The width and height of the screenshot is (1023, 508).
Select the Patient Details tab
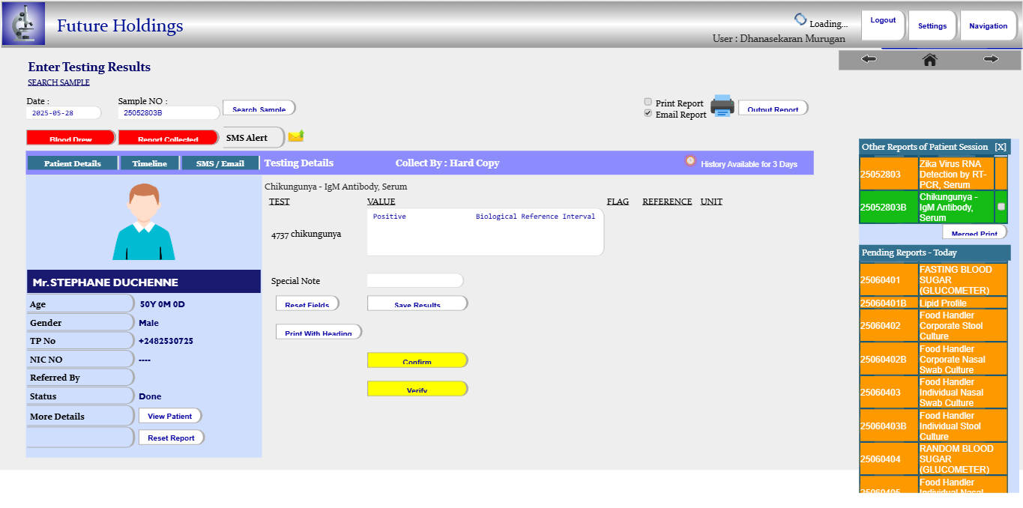click(x=72, y=163)
